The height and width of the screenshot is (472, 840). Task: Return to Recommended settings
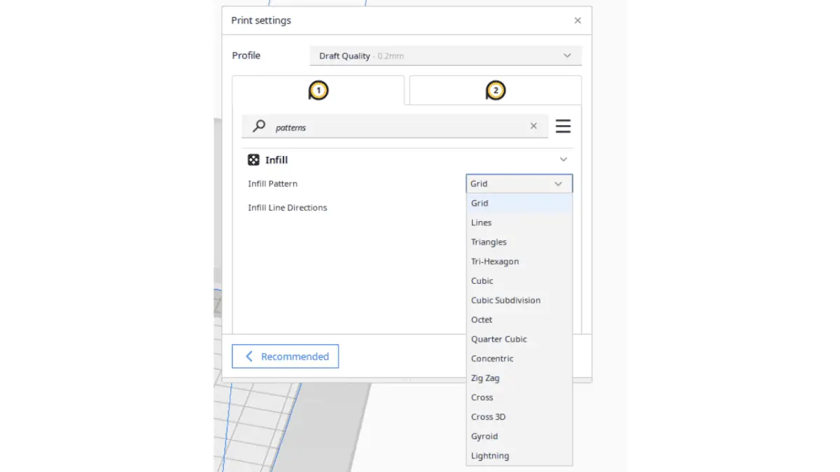[286, 357]
